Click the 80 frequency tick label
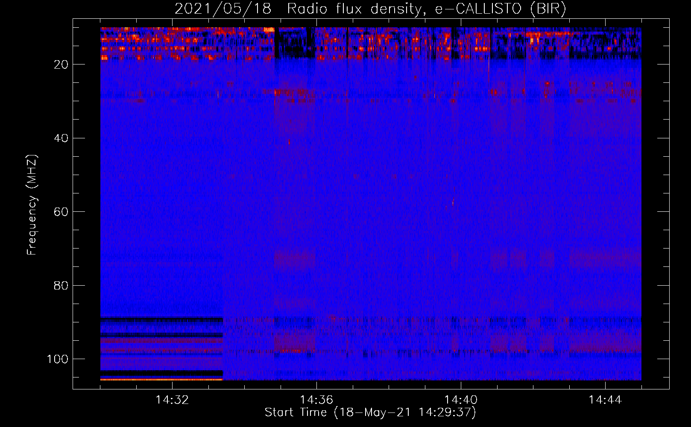Screen dimensions: 691x427 pos(61,285)
